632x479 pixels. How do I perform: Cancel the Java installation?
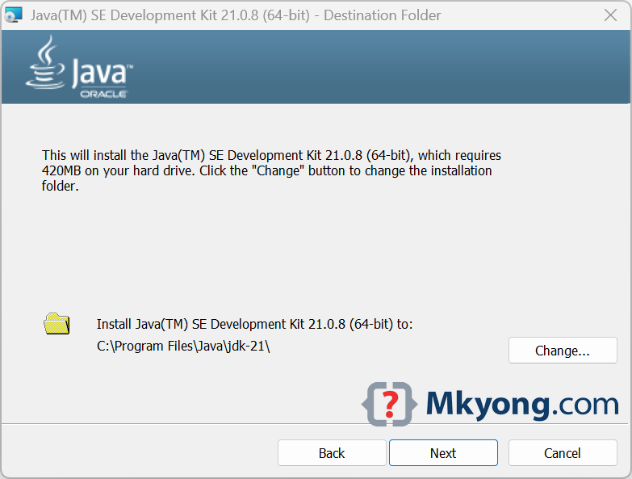(562, 453)
